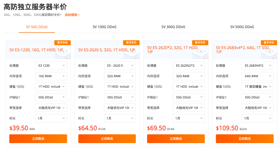
Task: Expand the E3 1230 processor dropdown
Action: [51, 66]
